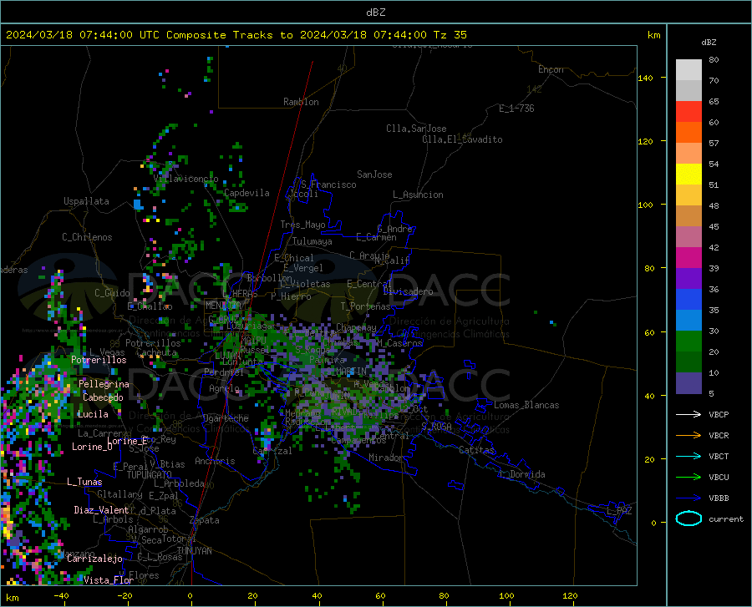Click the 'Lucila' map label
Screen dimensions: 752x607
[93, 414]
